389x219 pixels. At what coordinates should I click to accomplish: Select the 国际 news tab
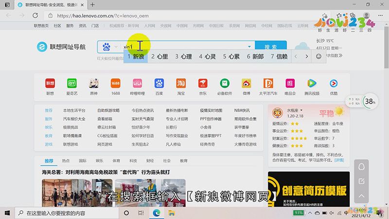point(83,161)
